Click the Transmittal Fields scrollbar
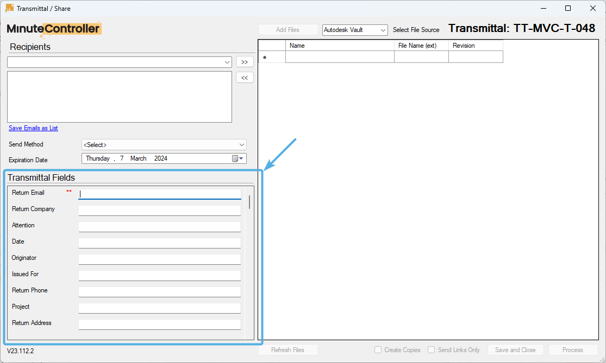 tap(248, 201)
